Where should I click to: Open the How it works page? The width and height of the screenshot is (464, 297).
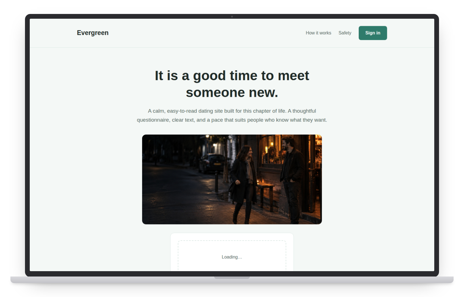pos(318,33)
